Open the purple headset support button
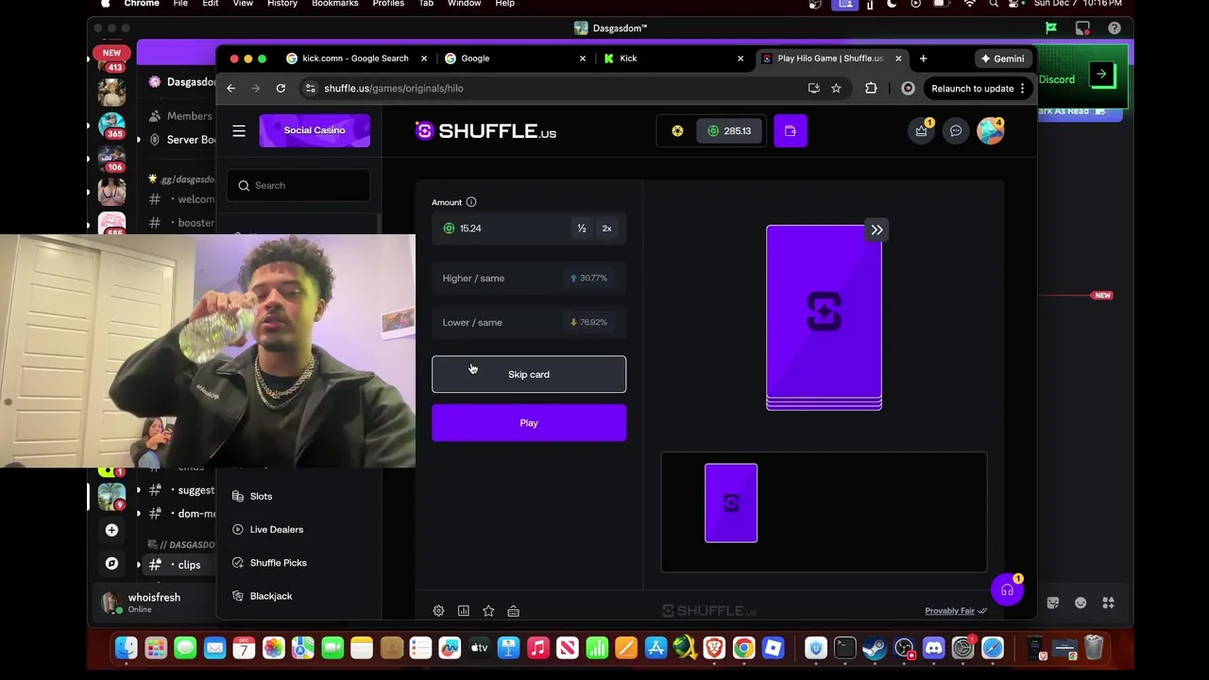Image resolution: width=1209 pixels, height=680 pixels. 1007,590
